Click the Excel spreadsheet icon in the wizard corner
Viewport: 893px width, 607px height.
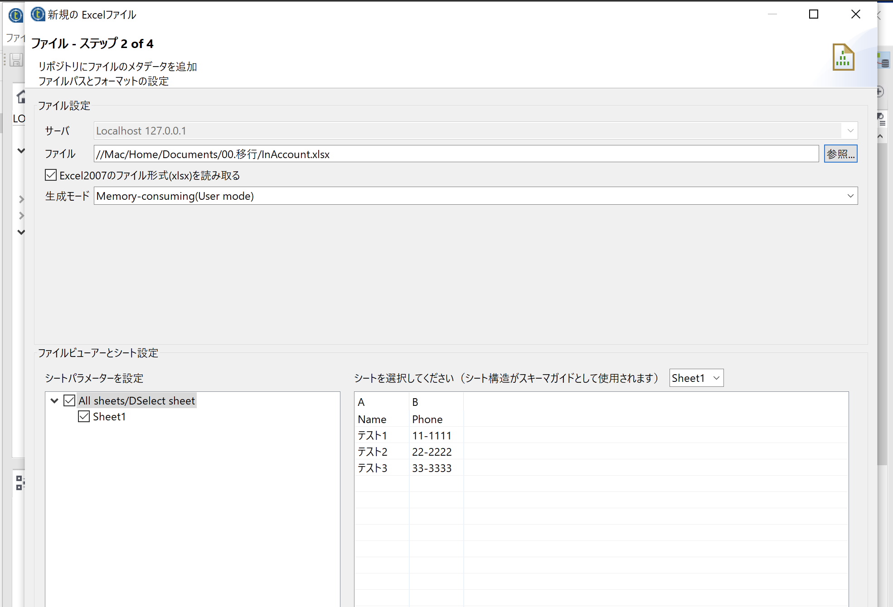click(843, 57)
